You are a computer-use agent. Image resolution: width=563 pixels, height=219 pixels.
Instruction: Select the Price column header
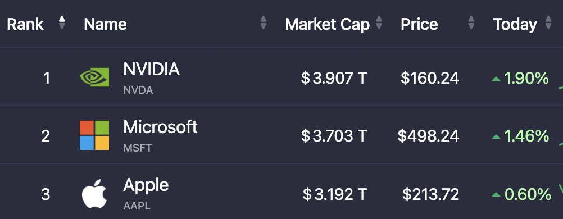419,24
